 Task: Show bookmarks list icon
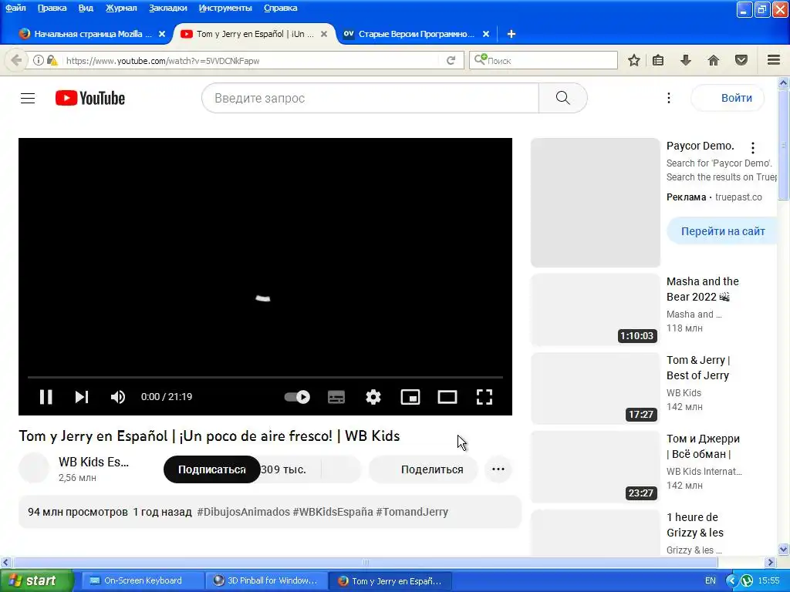click(658, 60)
